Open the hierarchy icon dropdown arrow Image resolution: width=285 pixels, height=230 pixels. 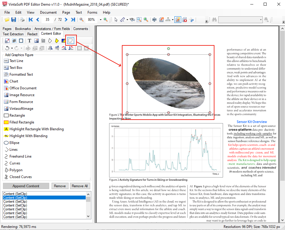click(x=173, y=20)
